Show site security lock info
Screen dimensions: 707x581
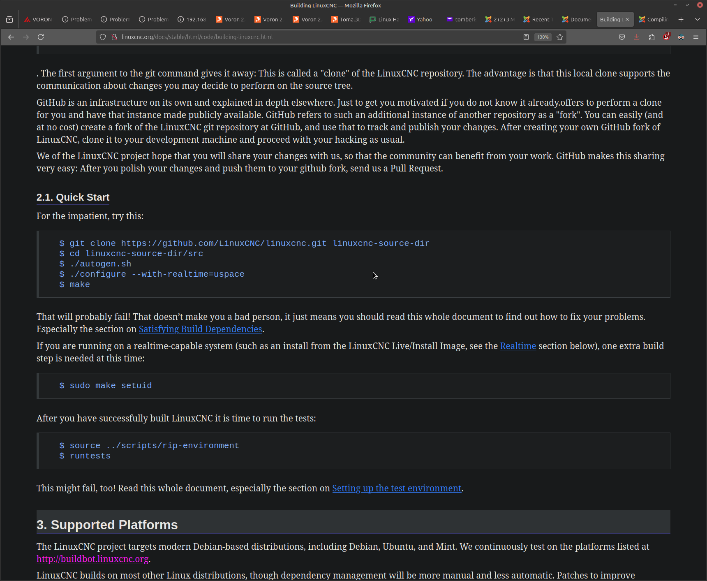(114, 37)
